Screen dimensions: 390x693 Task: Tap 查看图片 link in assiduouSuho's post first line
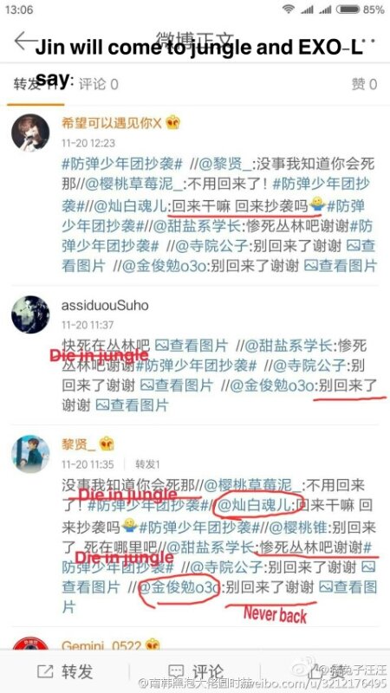[x=191, y=345]
